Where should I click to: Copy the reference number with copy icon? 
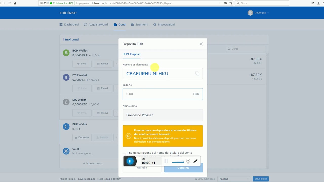pyautogui.click(x=197, y=74)
